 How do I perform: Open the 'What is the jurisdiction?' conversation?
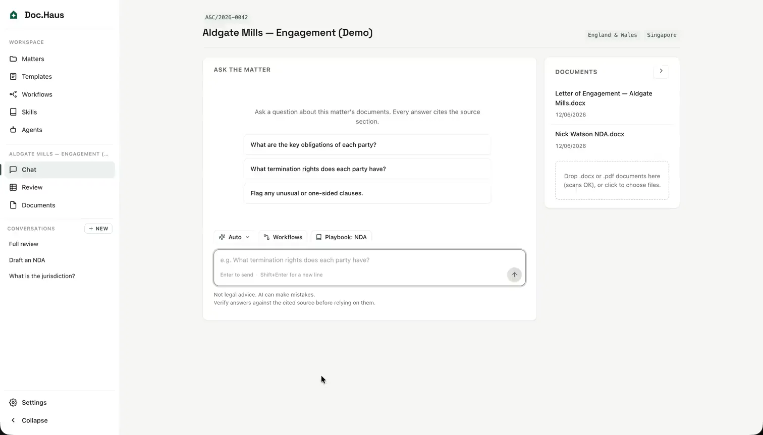pos(42,276)
